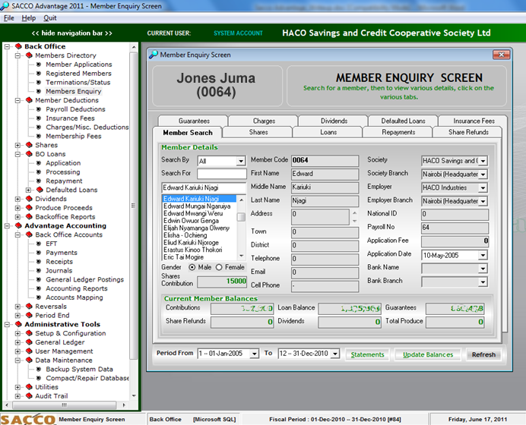Switch to the Shares tab

click(x=258, y=132)
